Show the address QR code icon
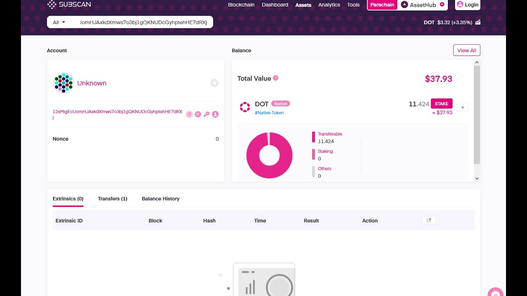 [x=198, y=114]
